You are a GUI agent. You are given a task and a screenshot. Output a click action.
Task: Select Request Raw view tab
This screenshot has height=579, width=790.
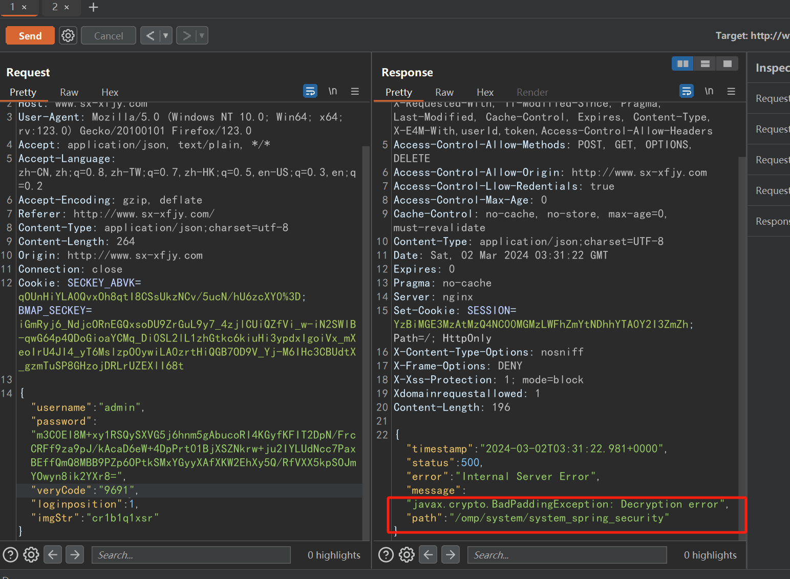pos(69,92)
